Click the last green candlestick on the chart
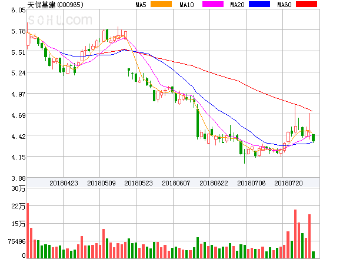The height and width of the screenshot is (259, 353). pos(313,138)
